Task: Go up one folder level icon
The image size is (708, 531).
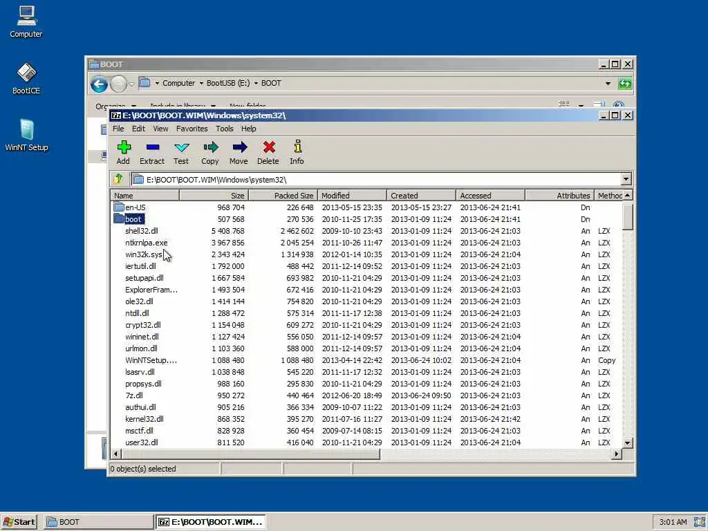Action: pyautogui.click(x=119, y=179)
